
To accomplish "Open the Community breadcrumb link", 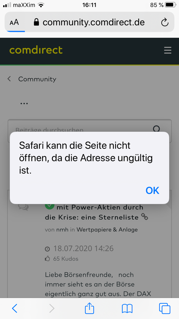I will tap(37, 79).
